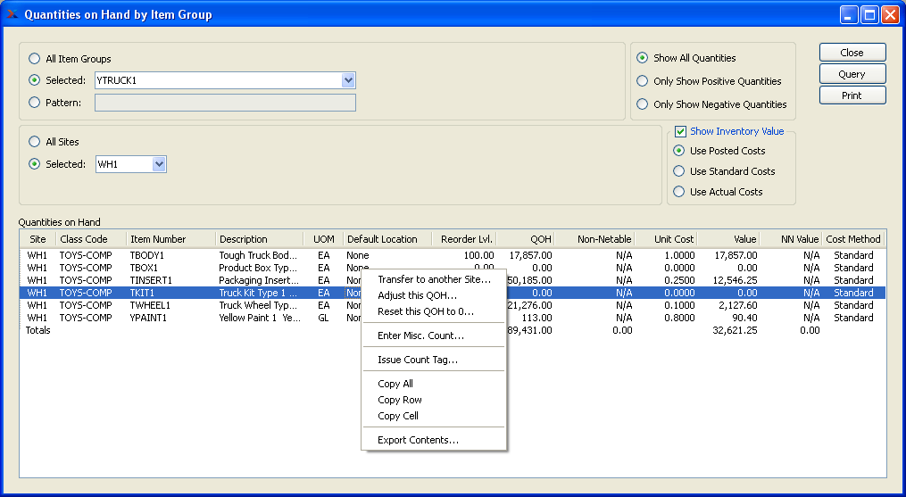
Task: Click the Cost Method column header
Action: click(853, 239)
